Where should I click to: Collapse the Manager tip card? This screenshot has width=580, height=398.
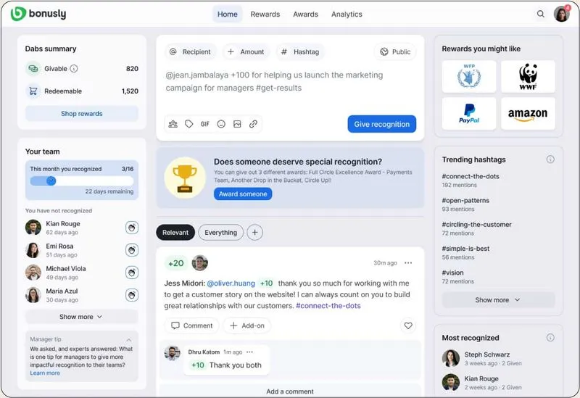(129, 339)
